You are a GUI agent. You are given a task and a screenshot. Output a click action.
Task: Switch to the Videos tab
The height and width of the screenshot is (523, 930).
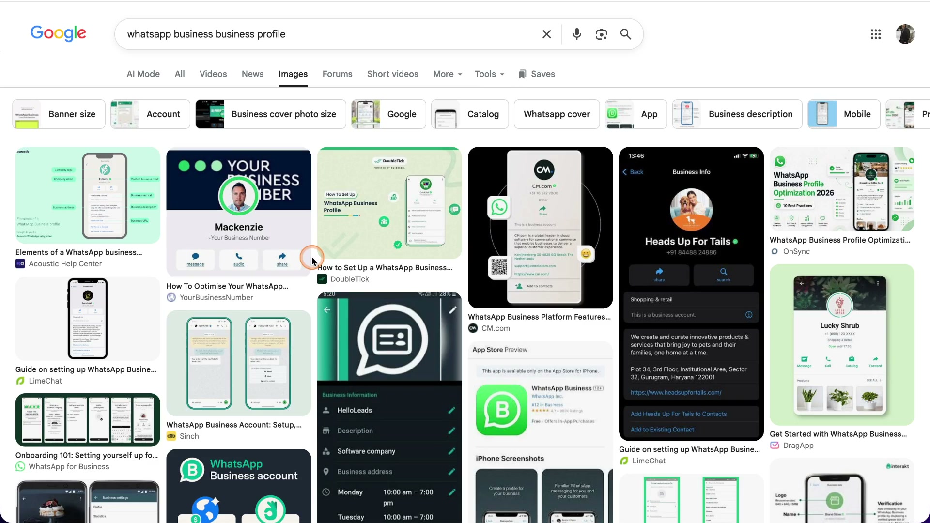213,74
